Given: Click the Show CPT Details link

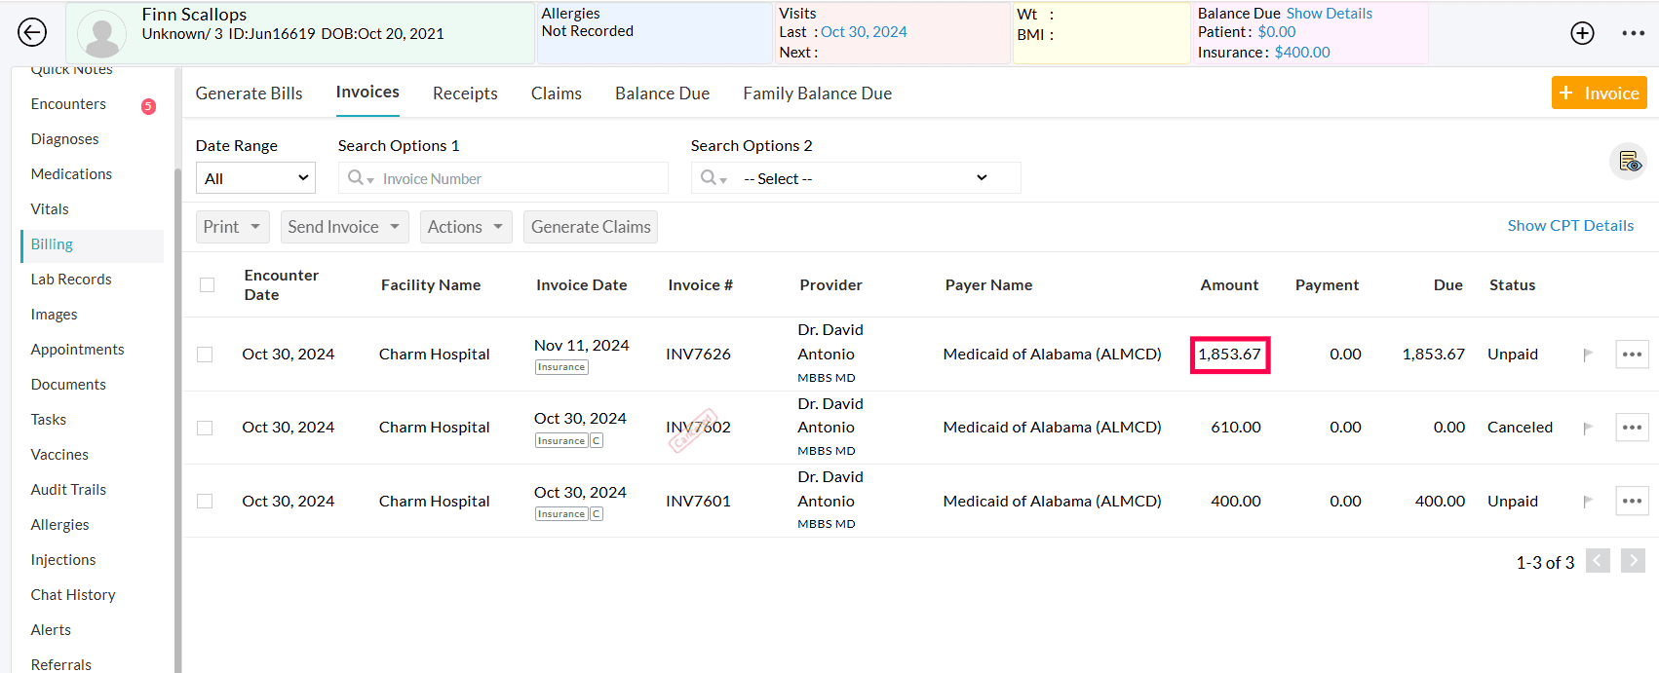Looking at the screenshot, I should (1569, 226).
